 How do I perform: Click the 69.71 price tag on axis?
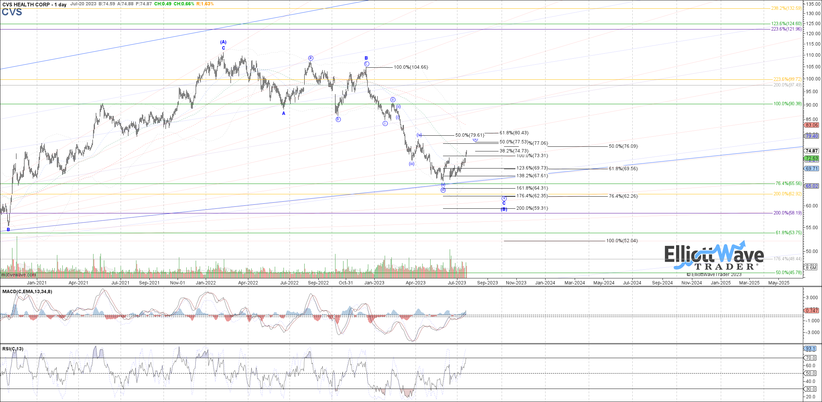tap(812, 169)
